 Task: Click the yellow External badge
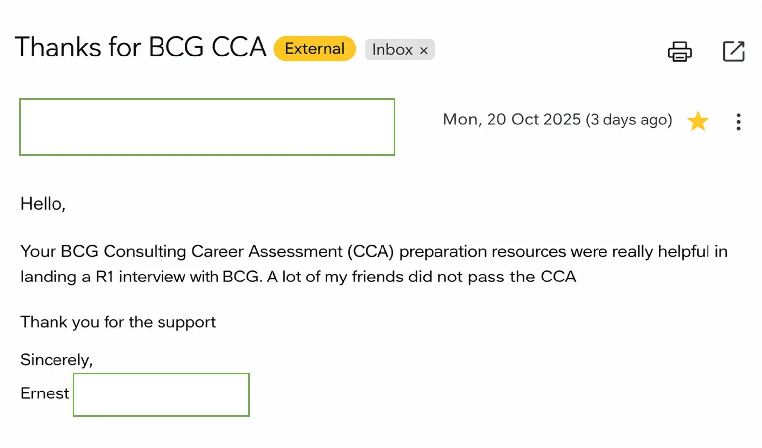click(315, 49)
